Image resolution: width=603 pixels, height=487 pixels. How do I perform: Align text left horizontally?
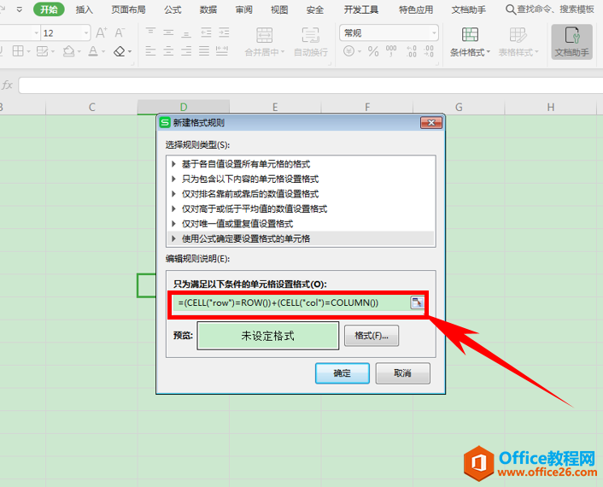click(150, 50)
